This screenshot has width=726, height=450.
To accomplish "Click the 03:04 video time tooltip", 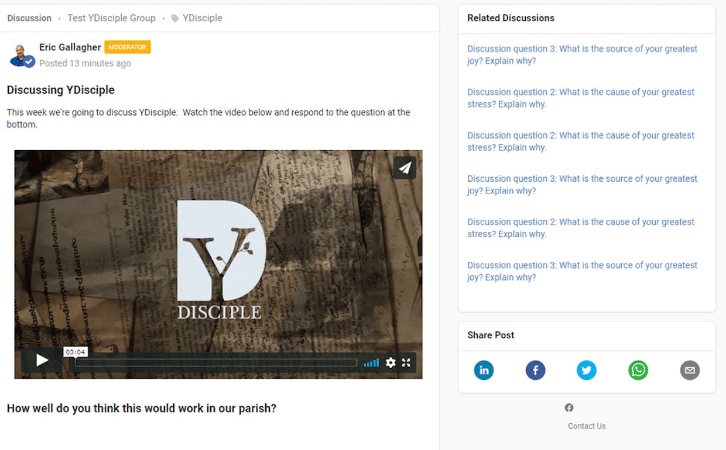I will (x=76, y=352).
